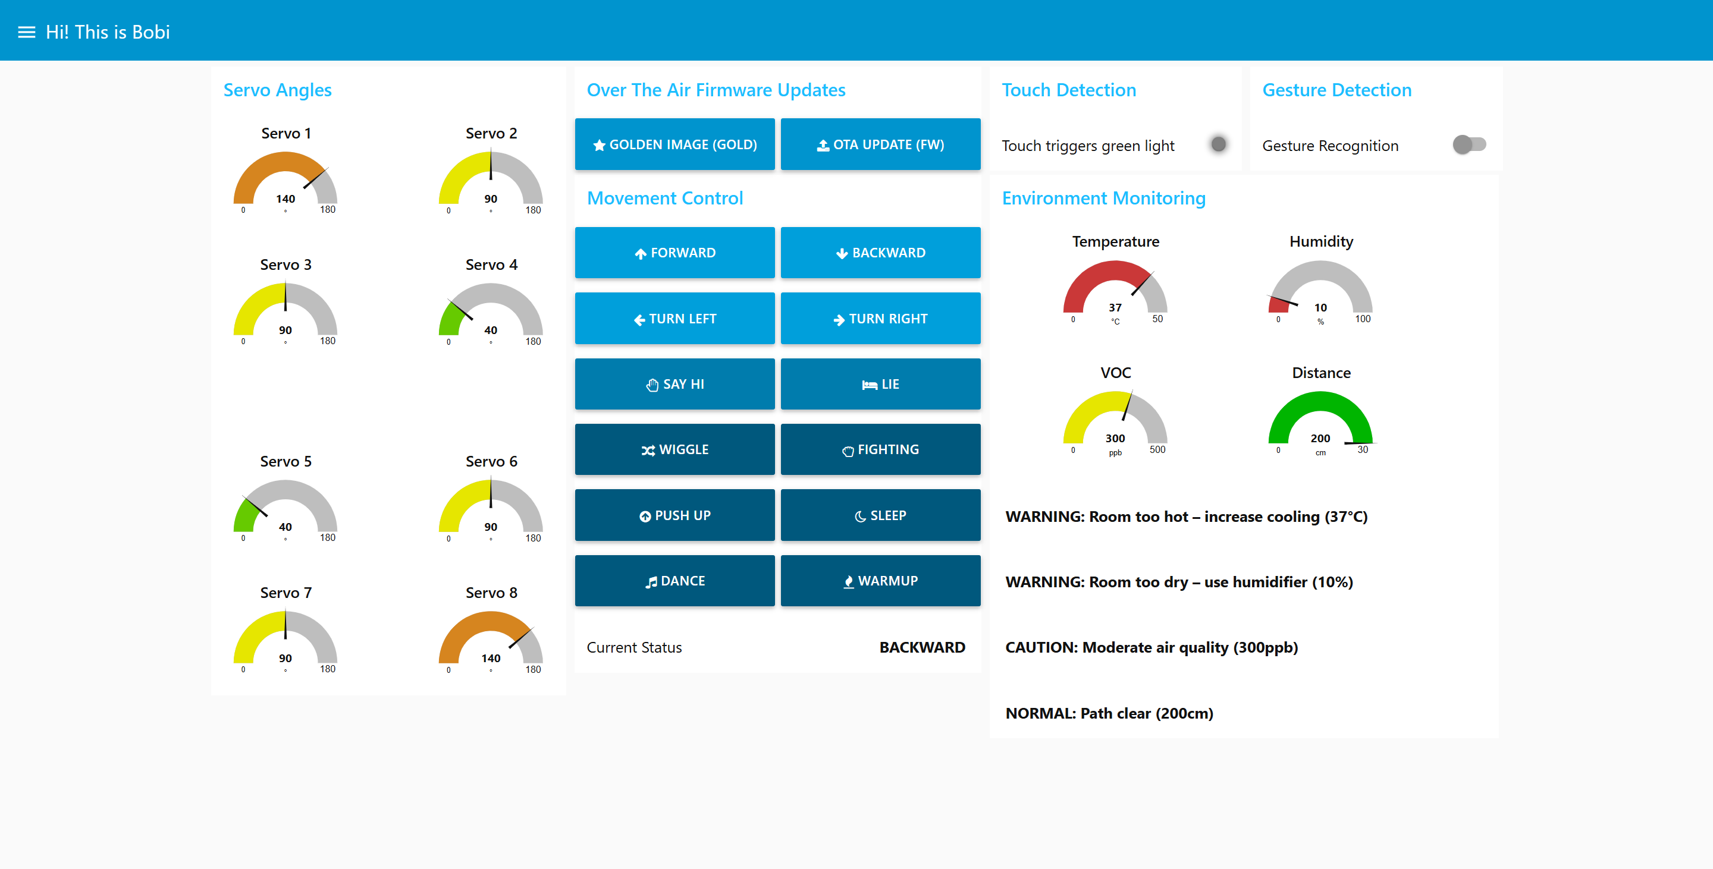This screenshot has width=1713, height=869.
Task: Click the touch detection indicator light
Action: pyautogui.click(x=1218, y=143)
